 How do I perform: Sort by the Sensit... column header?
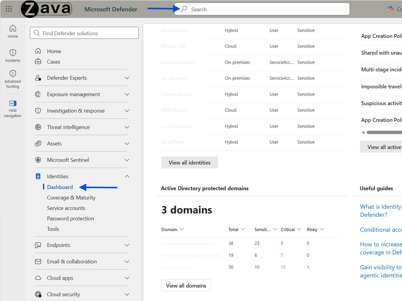coord(266,229)
